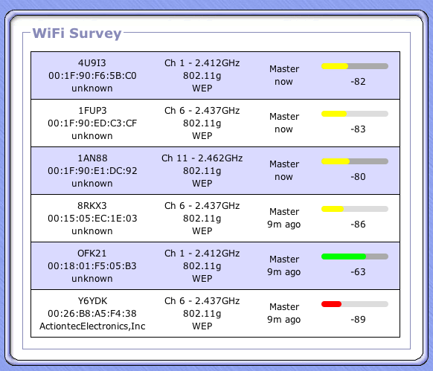Click the SSID name 4U9I3

pyautogui.click(x=92, y=63)
